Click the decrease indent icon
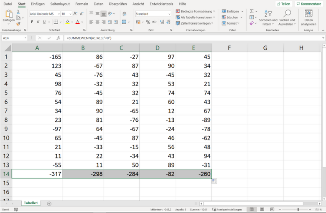The image size is (326, 213). coord(110,22)
